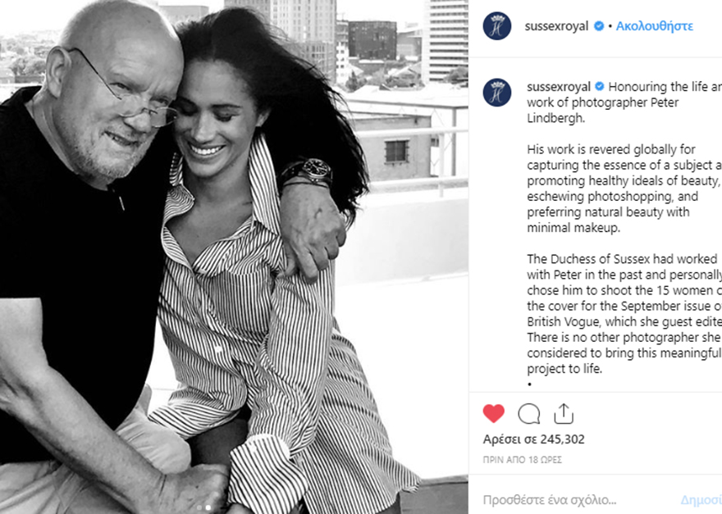The height and width of the screenshot is (514, 722).
Task: Unlike the post with the red heart
Action: (x=494, y=413)
